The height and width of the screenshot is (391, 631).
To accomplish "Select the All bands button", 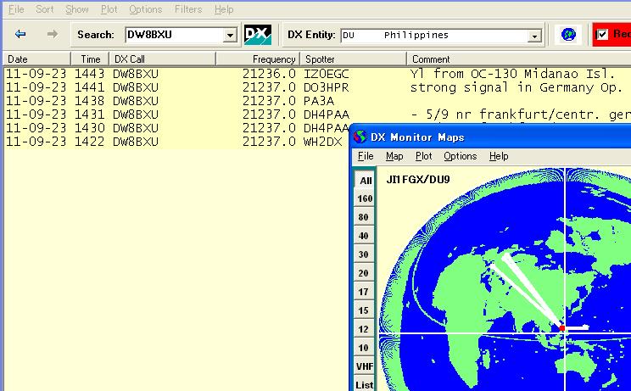I will 365,180.
